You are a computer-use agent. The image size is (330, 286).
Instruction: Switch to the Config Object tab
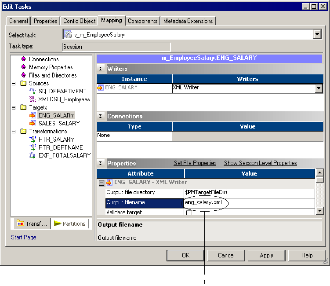point(79,21)
